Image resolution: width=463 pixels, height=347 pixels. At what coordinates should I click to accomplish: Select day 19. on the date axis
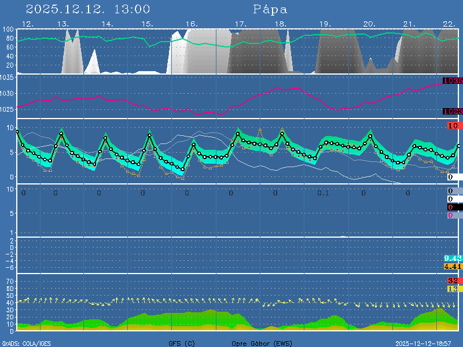coord(325,24)
